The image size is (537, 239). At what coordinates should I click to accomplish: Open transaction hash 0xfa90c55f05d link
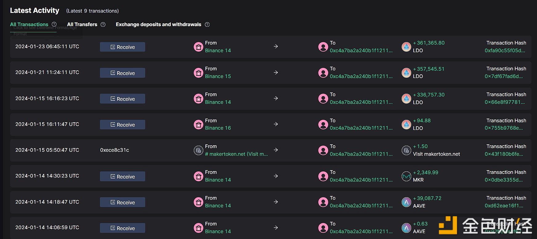tap(505, 51)
